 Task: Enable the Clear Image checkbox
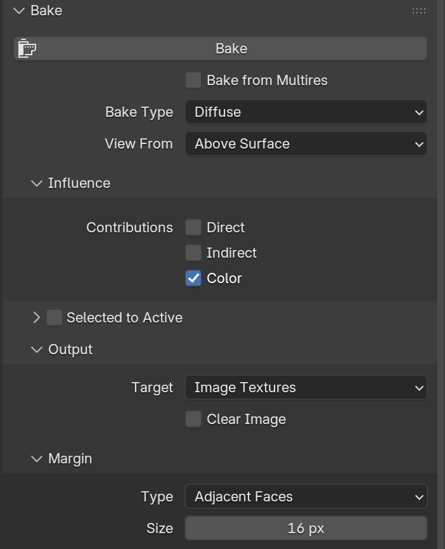(x=193, y=419)
